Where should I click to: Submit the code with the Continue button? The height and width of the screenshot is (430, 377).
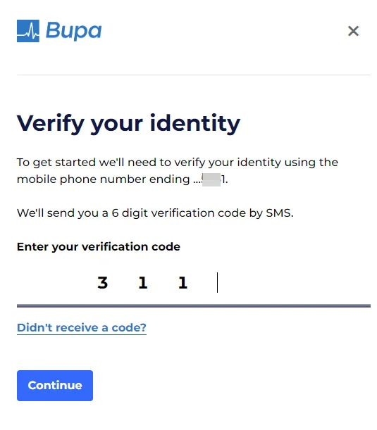pos(55,385)
